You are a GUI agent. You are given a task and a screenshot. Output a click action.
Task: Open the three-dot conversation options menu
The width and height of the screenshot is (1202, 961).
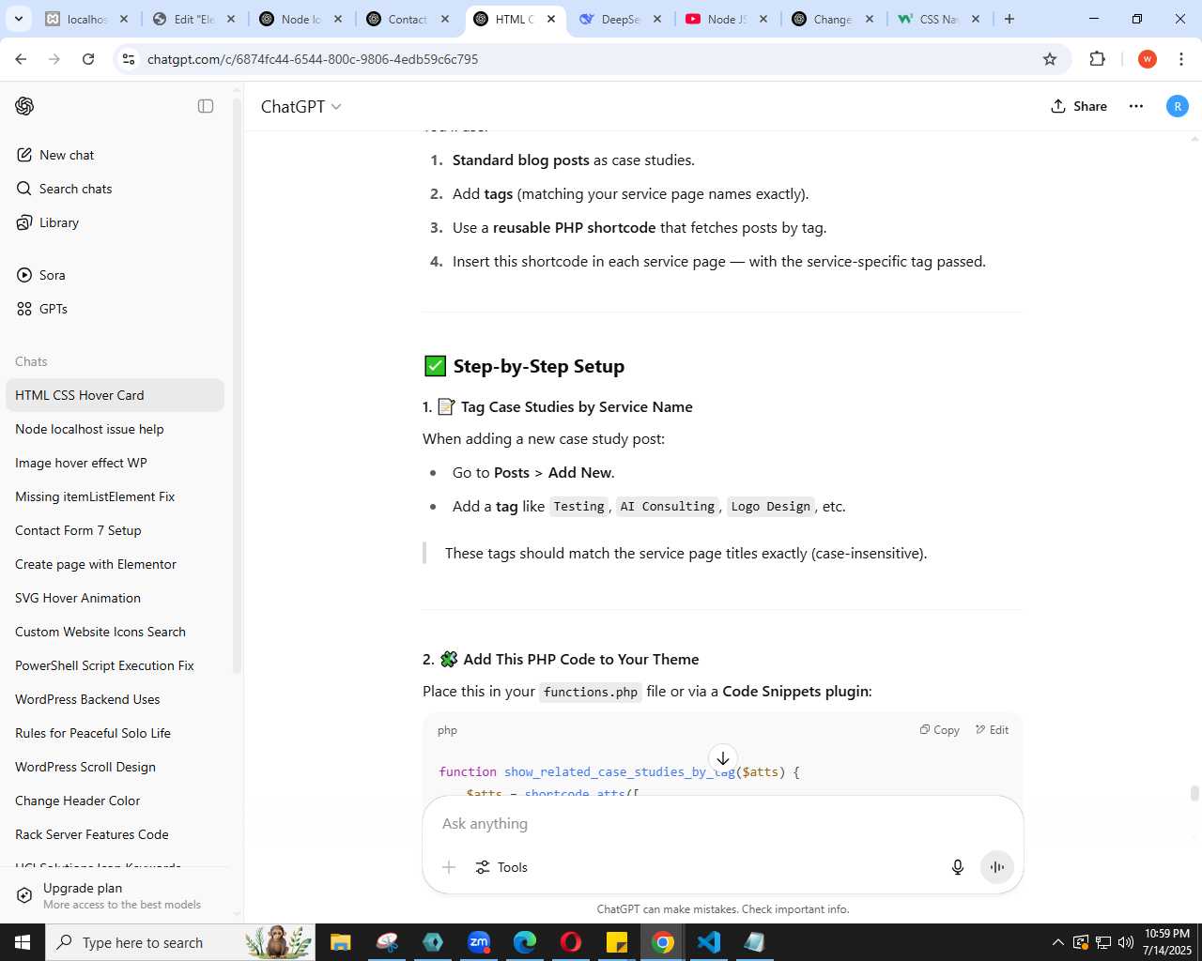[x=1136, y=106]
